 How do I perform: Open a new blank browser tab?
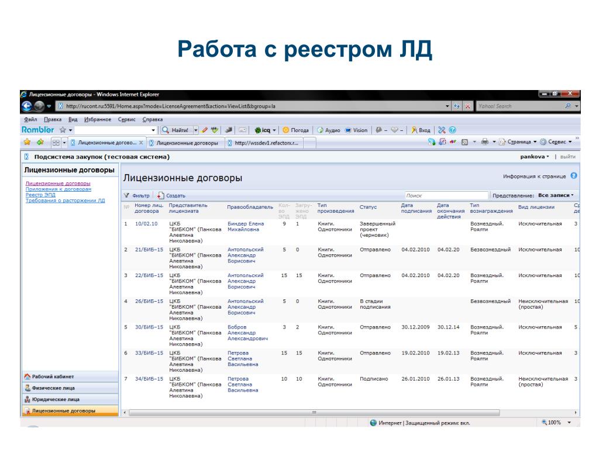pos(310,143)
